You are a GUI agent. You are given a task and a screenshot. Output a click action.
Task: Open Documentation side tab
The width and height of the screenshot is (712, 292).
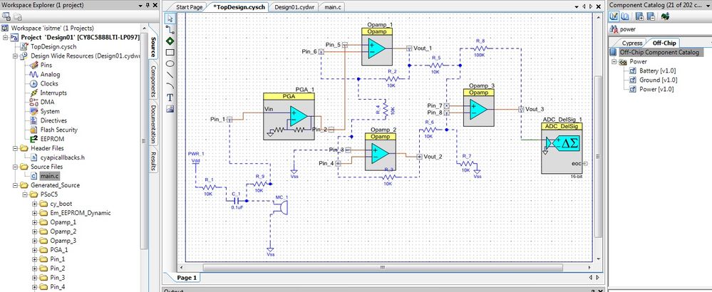153,125
